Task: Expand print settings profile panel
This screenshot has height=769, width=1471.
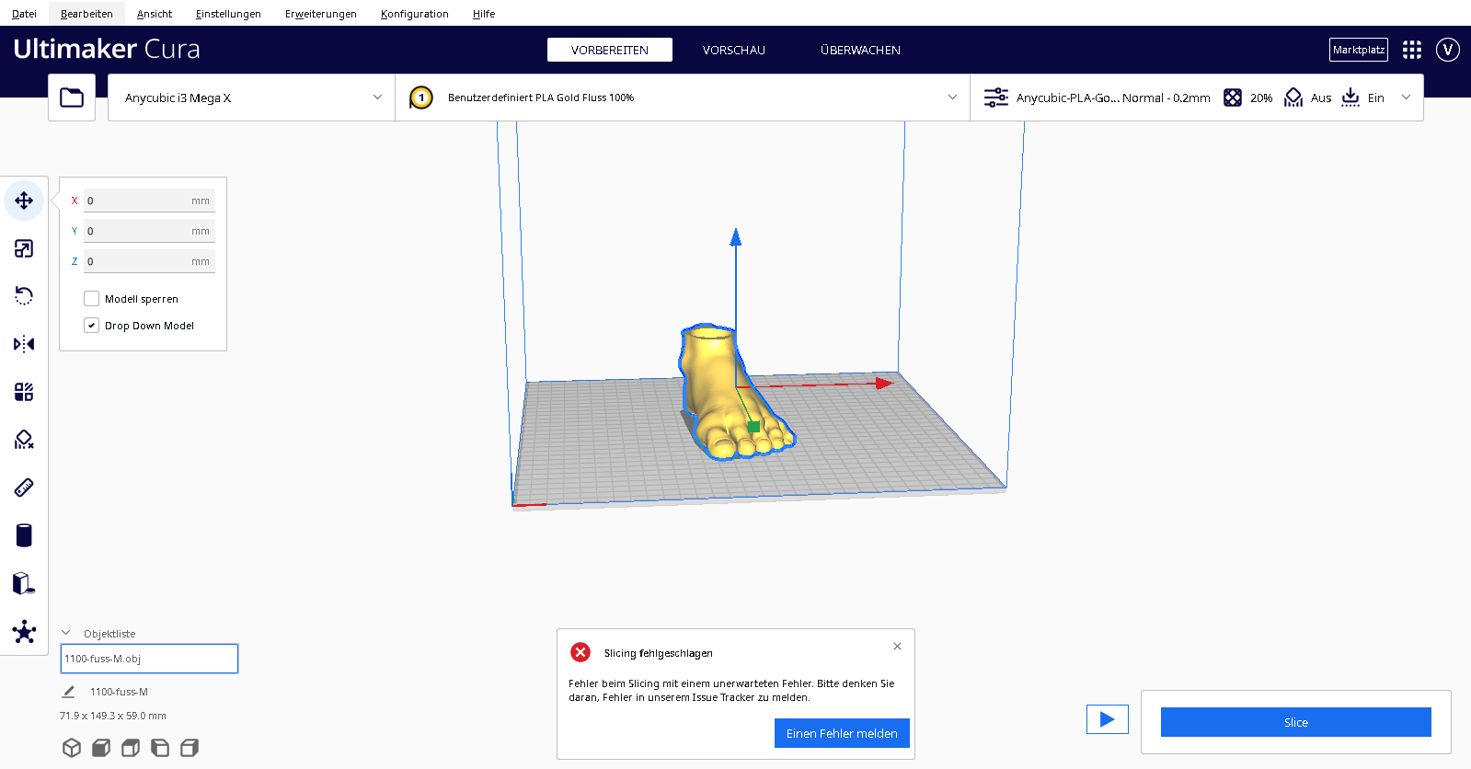Action: [x=1197, y=98]
